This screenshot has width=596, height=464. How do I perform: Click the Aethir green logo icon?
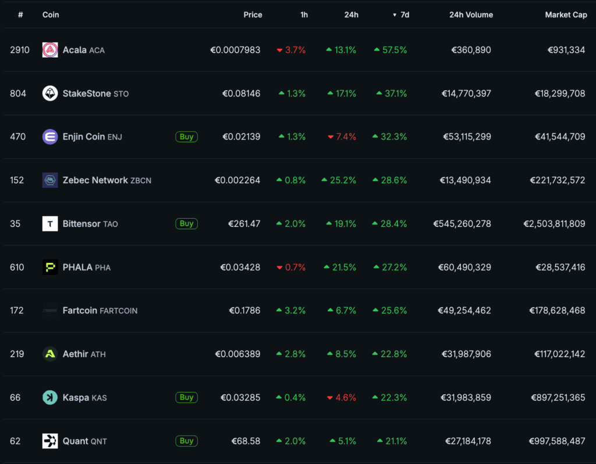[x=50, y=354]
